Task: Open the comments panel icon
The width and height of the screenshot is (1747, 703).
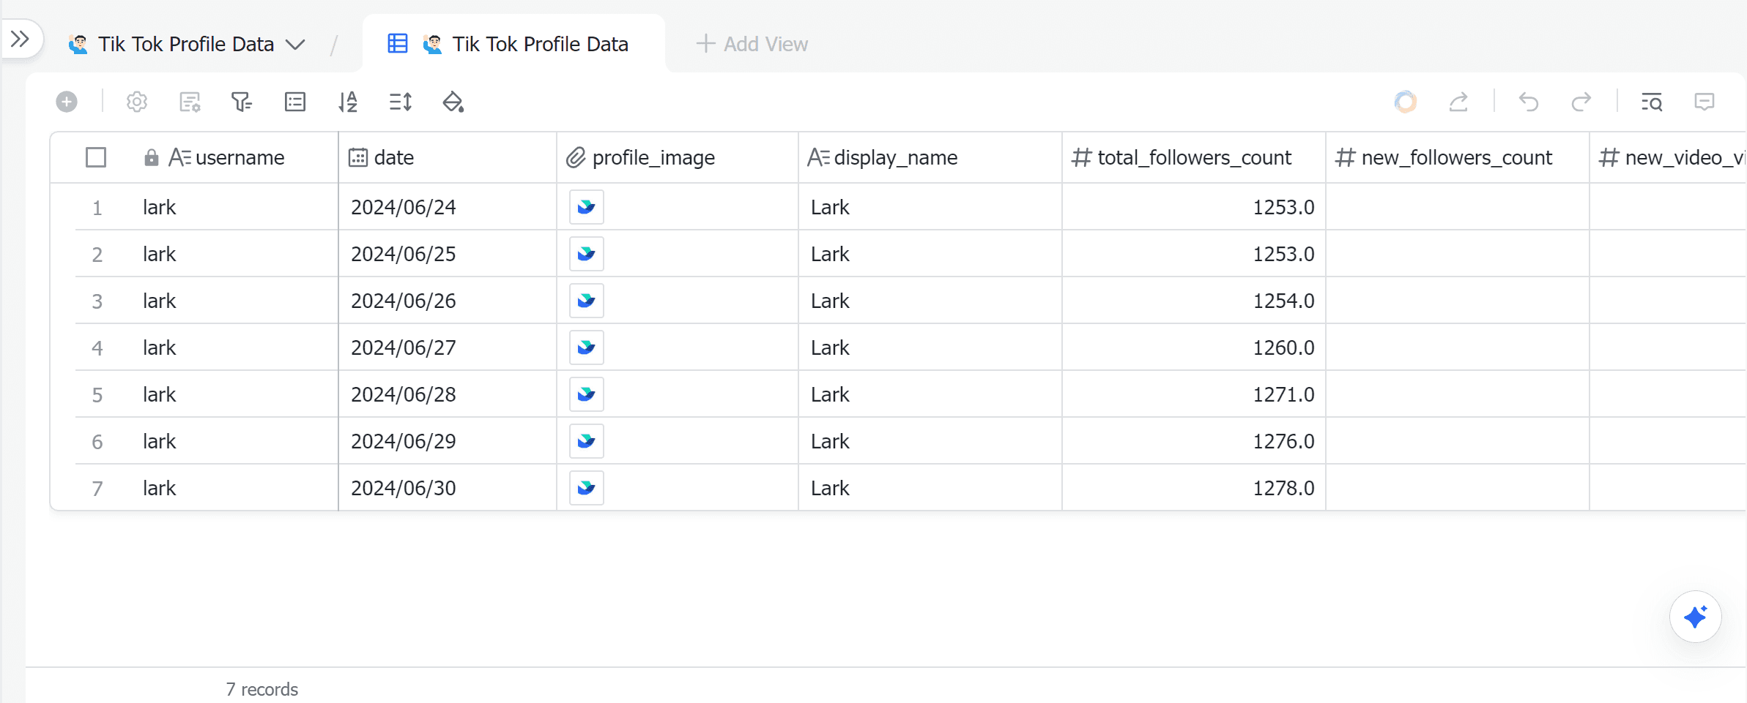Action: click(1705, 102)
